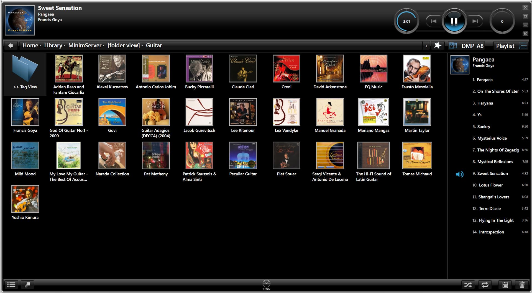Open the Govi folder
This screenshot has width=532, height=293.
(112, 115)
